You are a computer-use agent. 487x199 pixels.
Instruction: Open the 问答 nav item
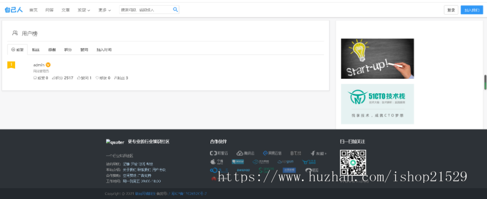point(49,10)
